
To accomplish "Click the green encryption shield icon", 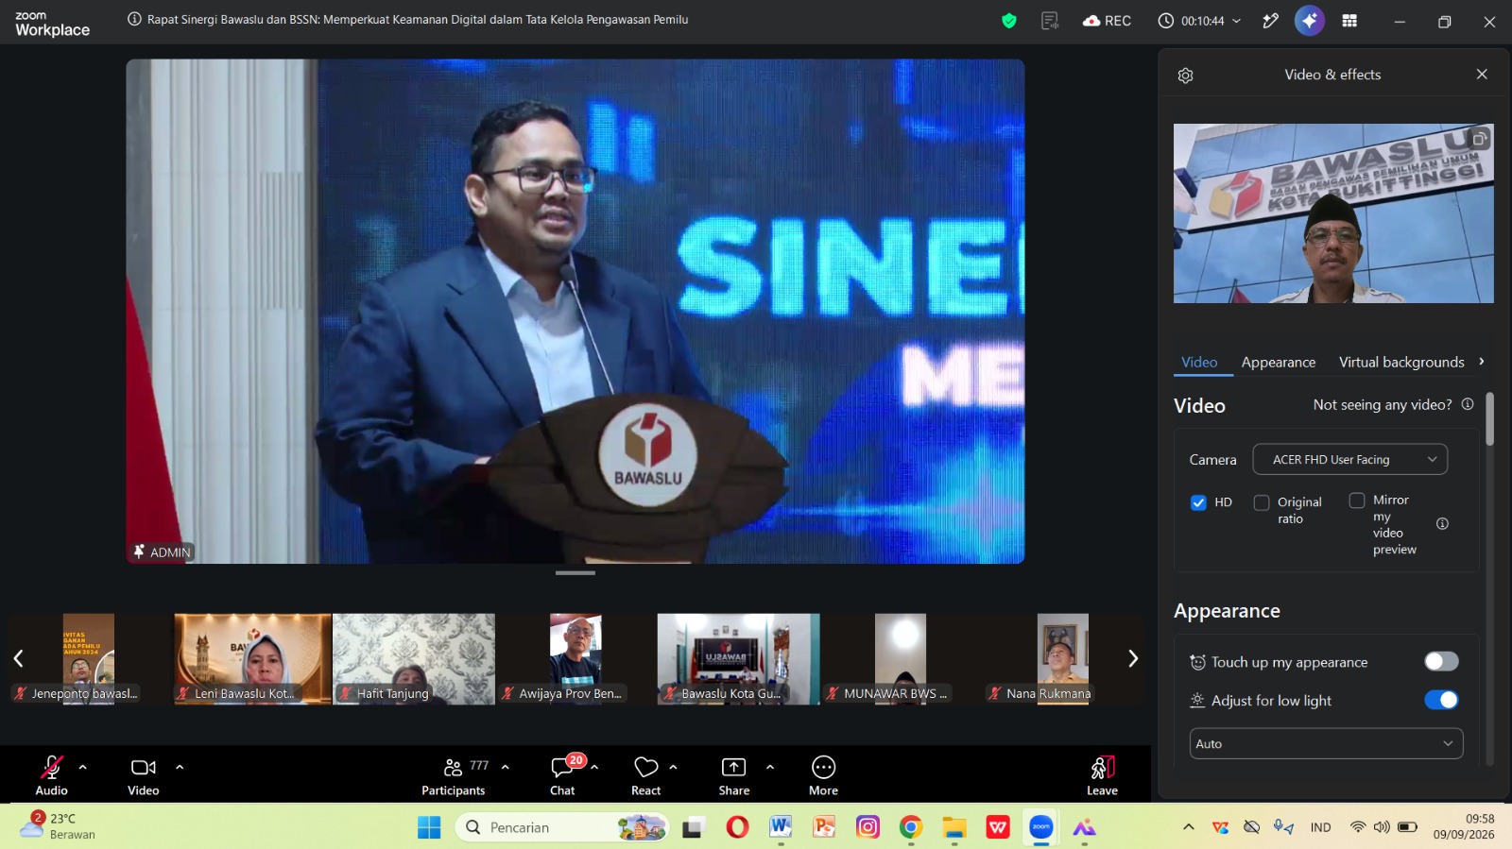I will pos(1009,21).
